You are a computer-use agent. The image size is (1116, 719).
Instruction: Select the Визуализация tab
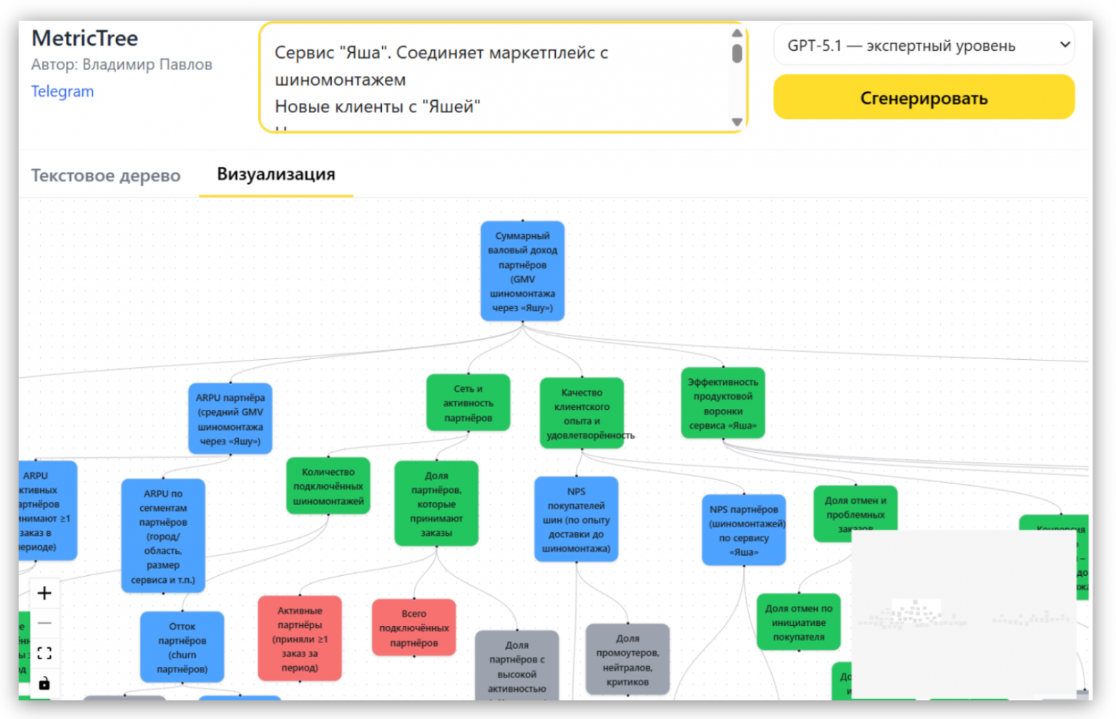276,175
